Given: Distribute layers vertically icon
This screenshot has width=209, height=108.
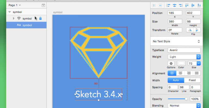Looking at the screenshot, I should coord(160,5).
